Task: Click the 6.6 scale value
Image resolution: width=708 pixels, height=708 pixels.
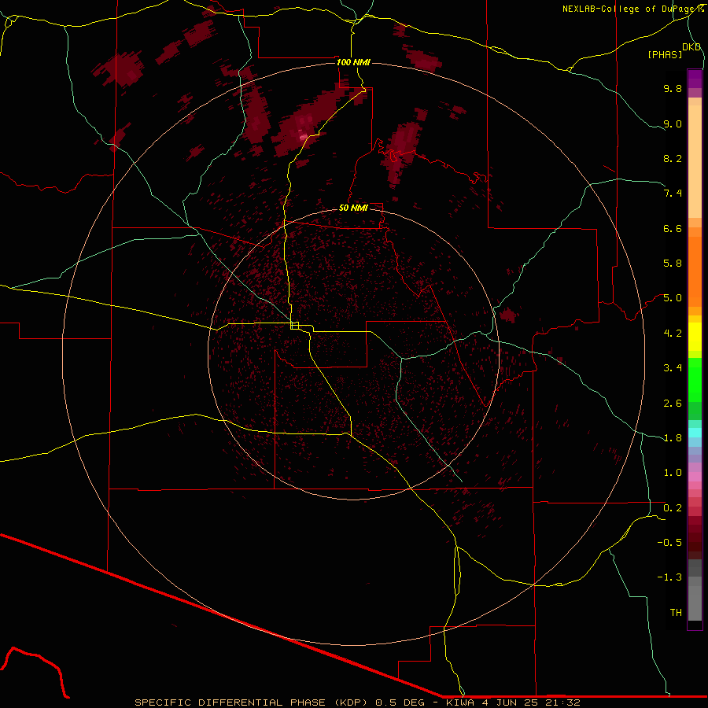Action: click(673, 228)
